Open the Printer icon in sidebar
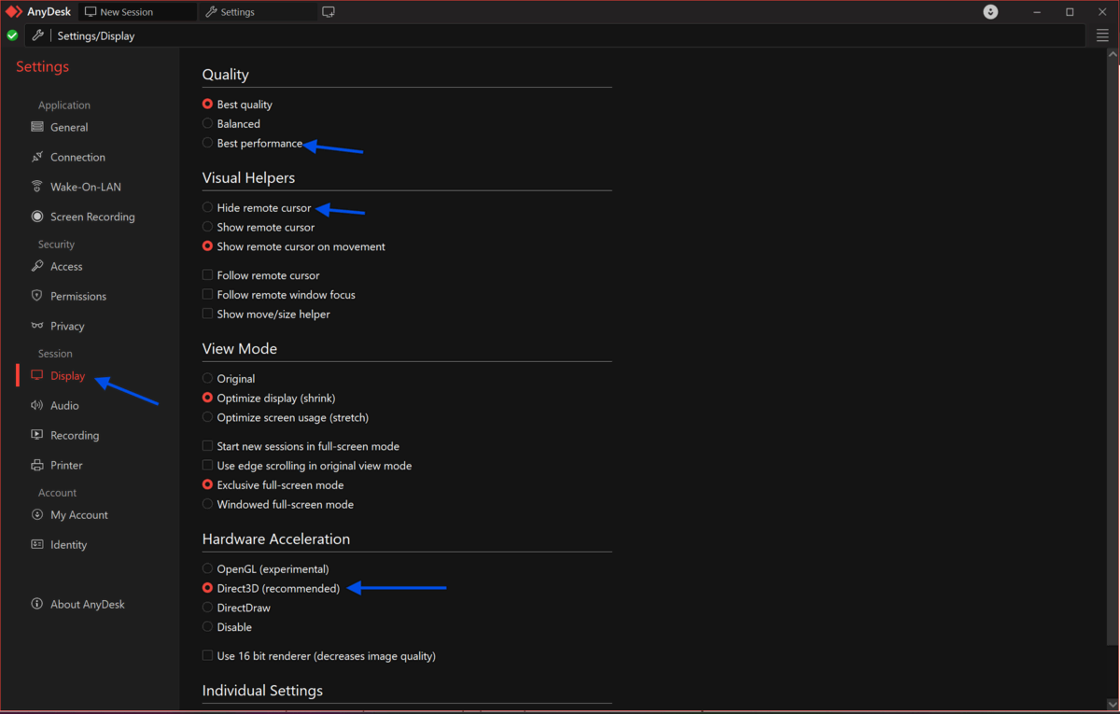Screen dimensions: 1120x714 (37, 465)
